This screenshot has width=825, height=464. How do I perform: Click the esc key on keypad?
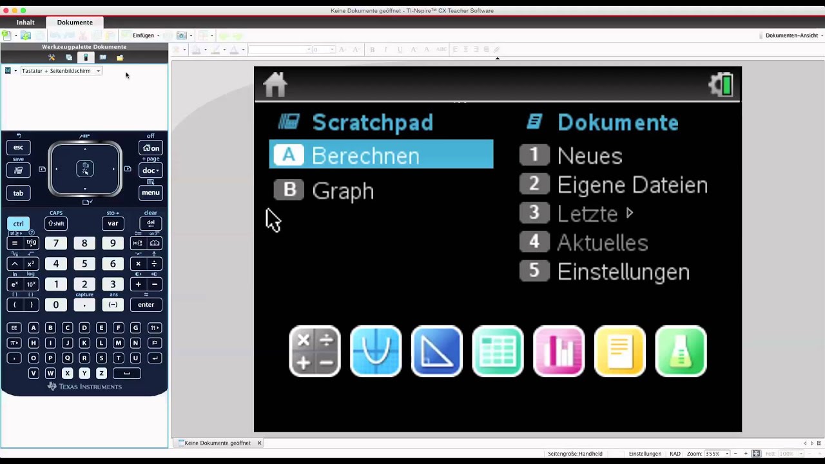18,148
